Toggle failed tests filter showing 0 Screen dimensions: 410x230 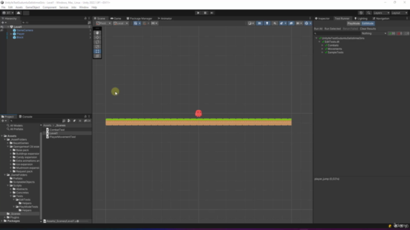coord(400,33)
